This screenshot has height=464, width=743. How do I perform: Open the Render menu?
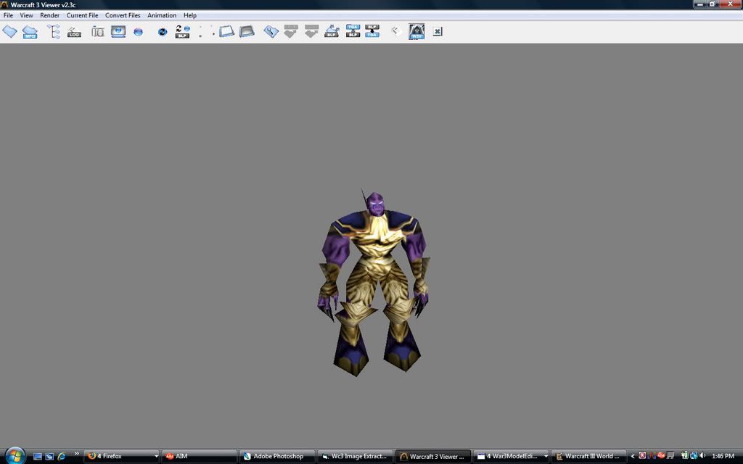tap(50, 15)
